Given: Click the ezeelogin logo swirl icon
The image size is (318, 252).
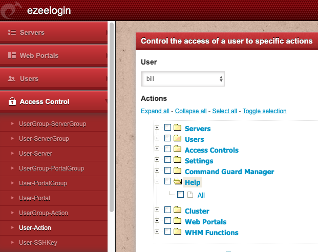Looking at the screenshot, I should tap(11, 11).
